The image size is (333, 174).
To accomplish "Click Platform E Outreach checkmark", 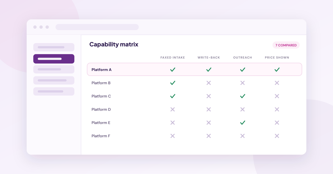I will click(243, 123).
